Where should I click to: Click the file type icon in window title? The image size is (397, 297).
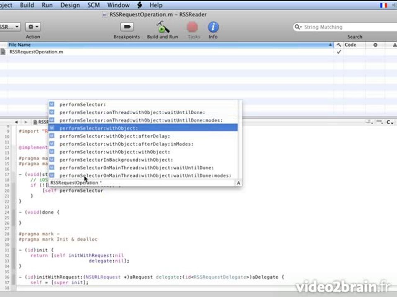[x=104, y=15]
